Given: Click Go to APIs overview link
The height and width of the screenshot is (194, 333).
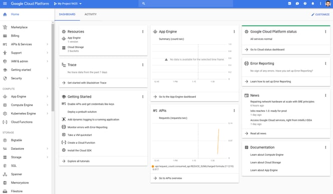Looking at the screenshot, I should tap(170, 178).
